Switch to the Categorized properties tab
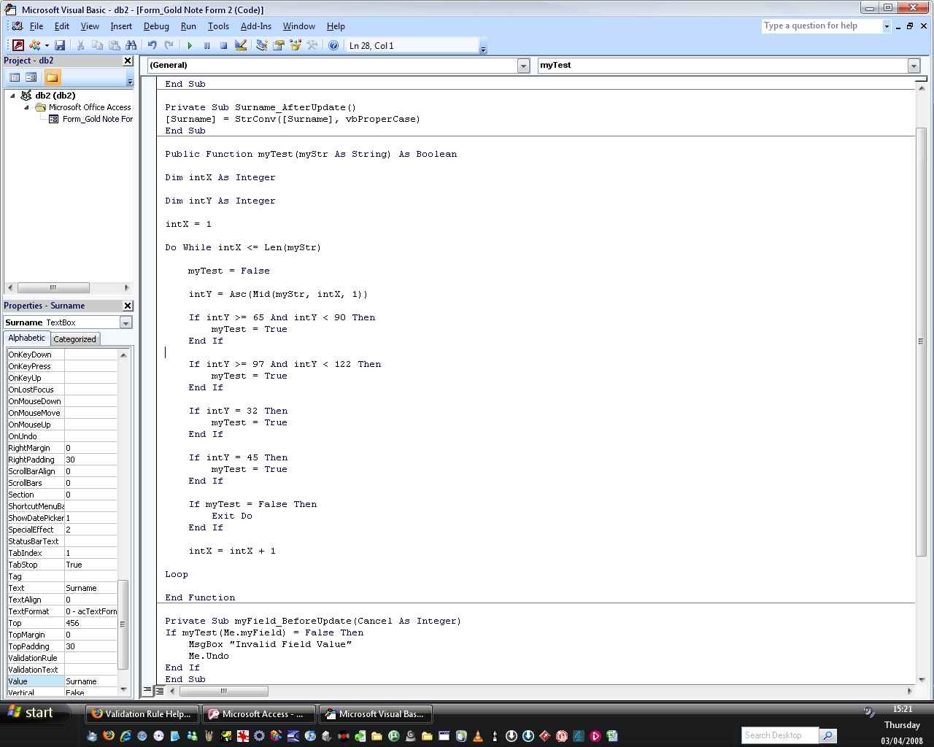Viewport: 934px width, 747px height. point(74,339)
